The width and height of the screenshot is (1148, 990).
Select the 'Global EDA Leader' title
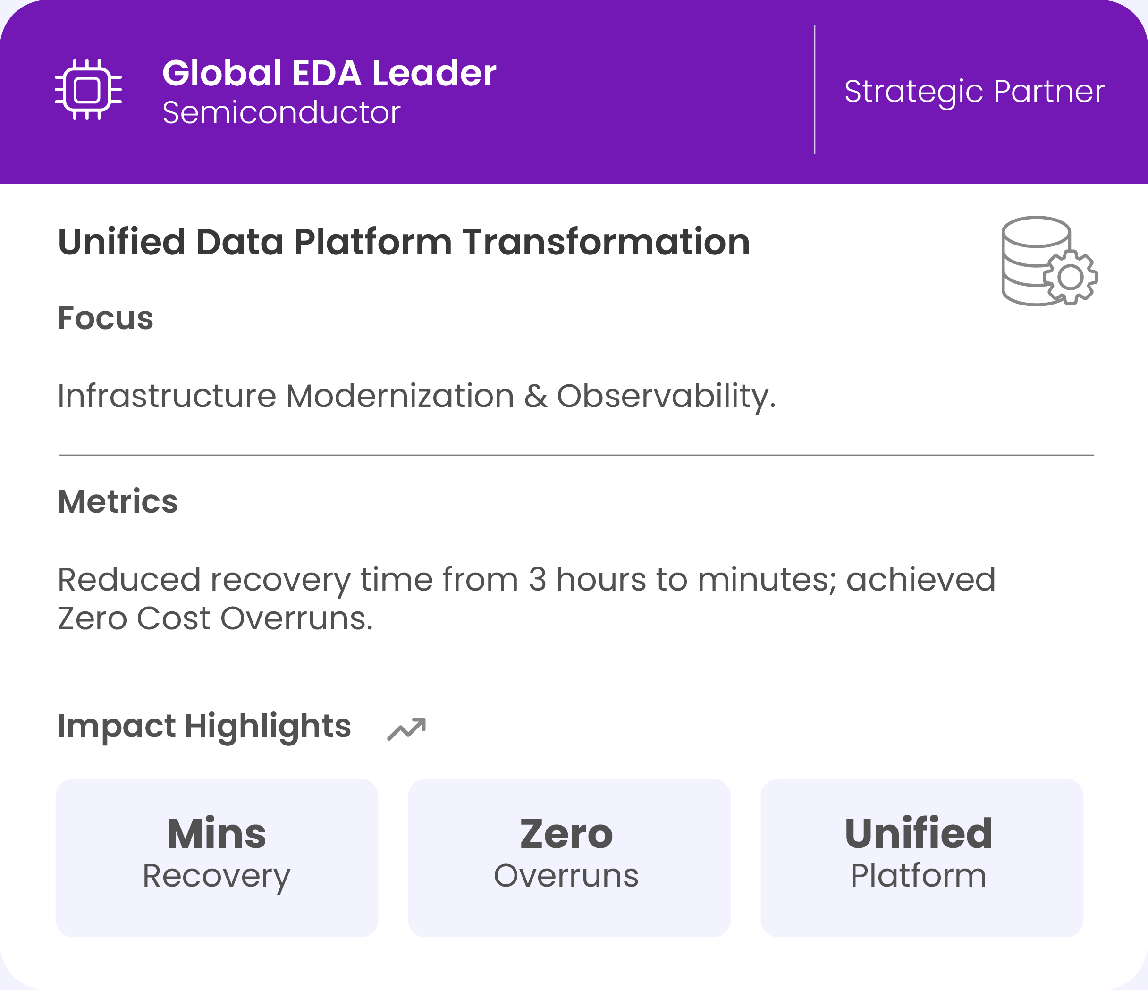(329, 73)
